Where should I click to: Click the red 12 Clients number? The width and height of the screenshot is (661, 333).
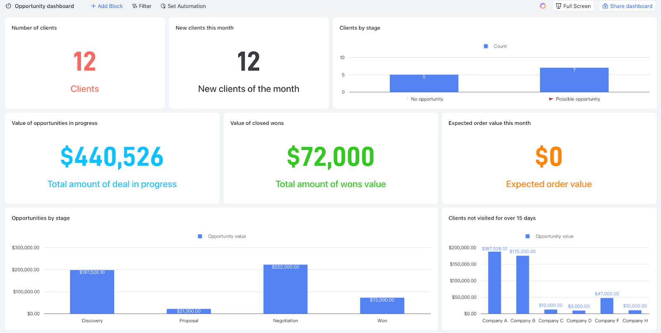85,61
